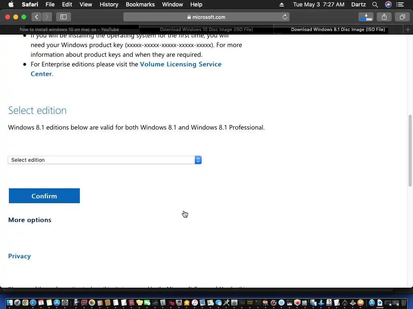Open Finder from the dock
The height and width of the screenshot is (309, 413).
coord(10,303)
